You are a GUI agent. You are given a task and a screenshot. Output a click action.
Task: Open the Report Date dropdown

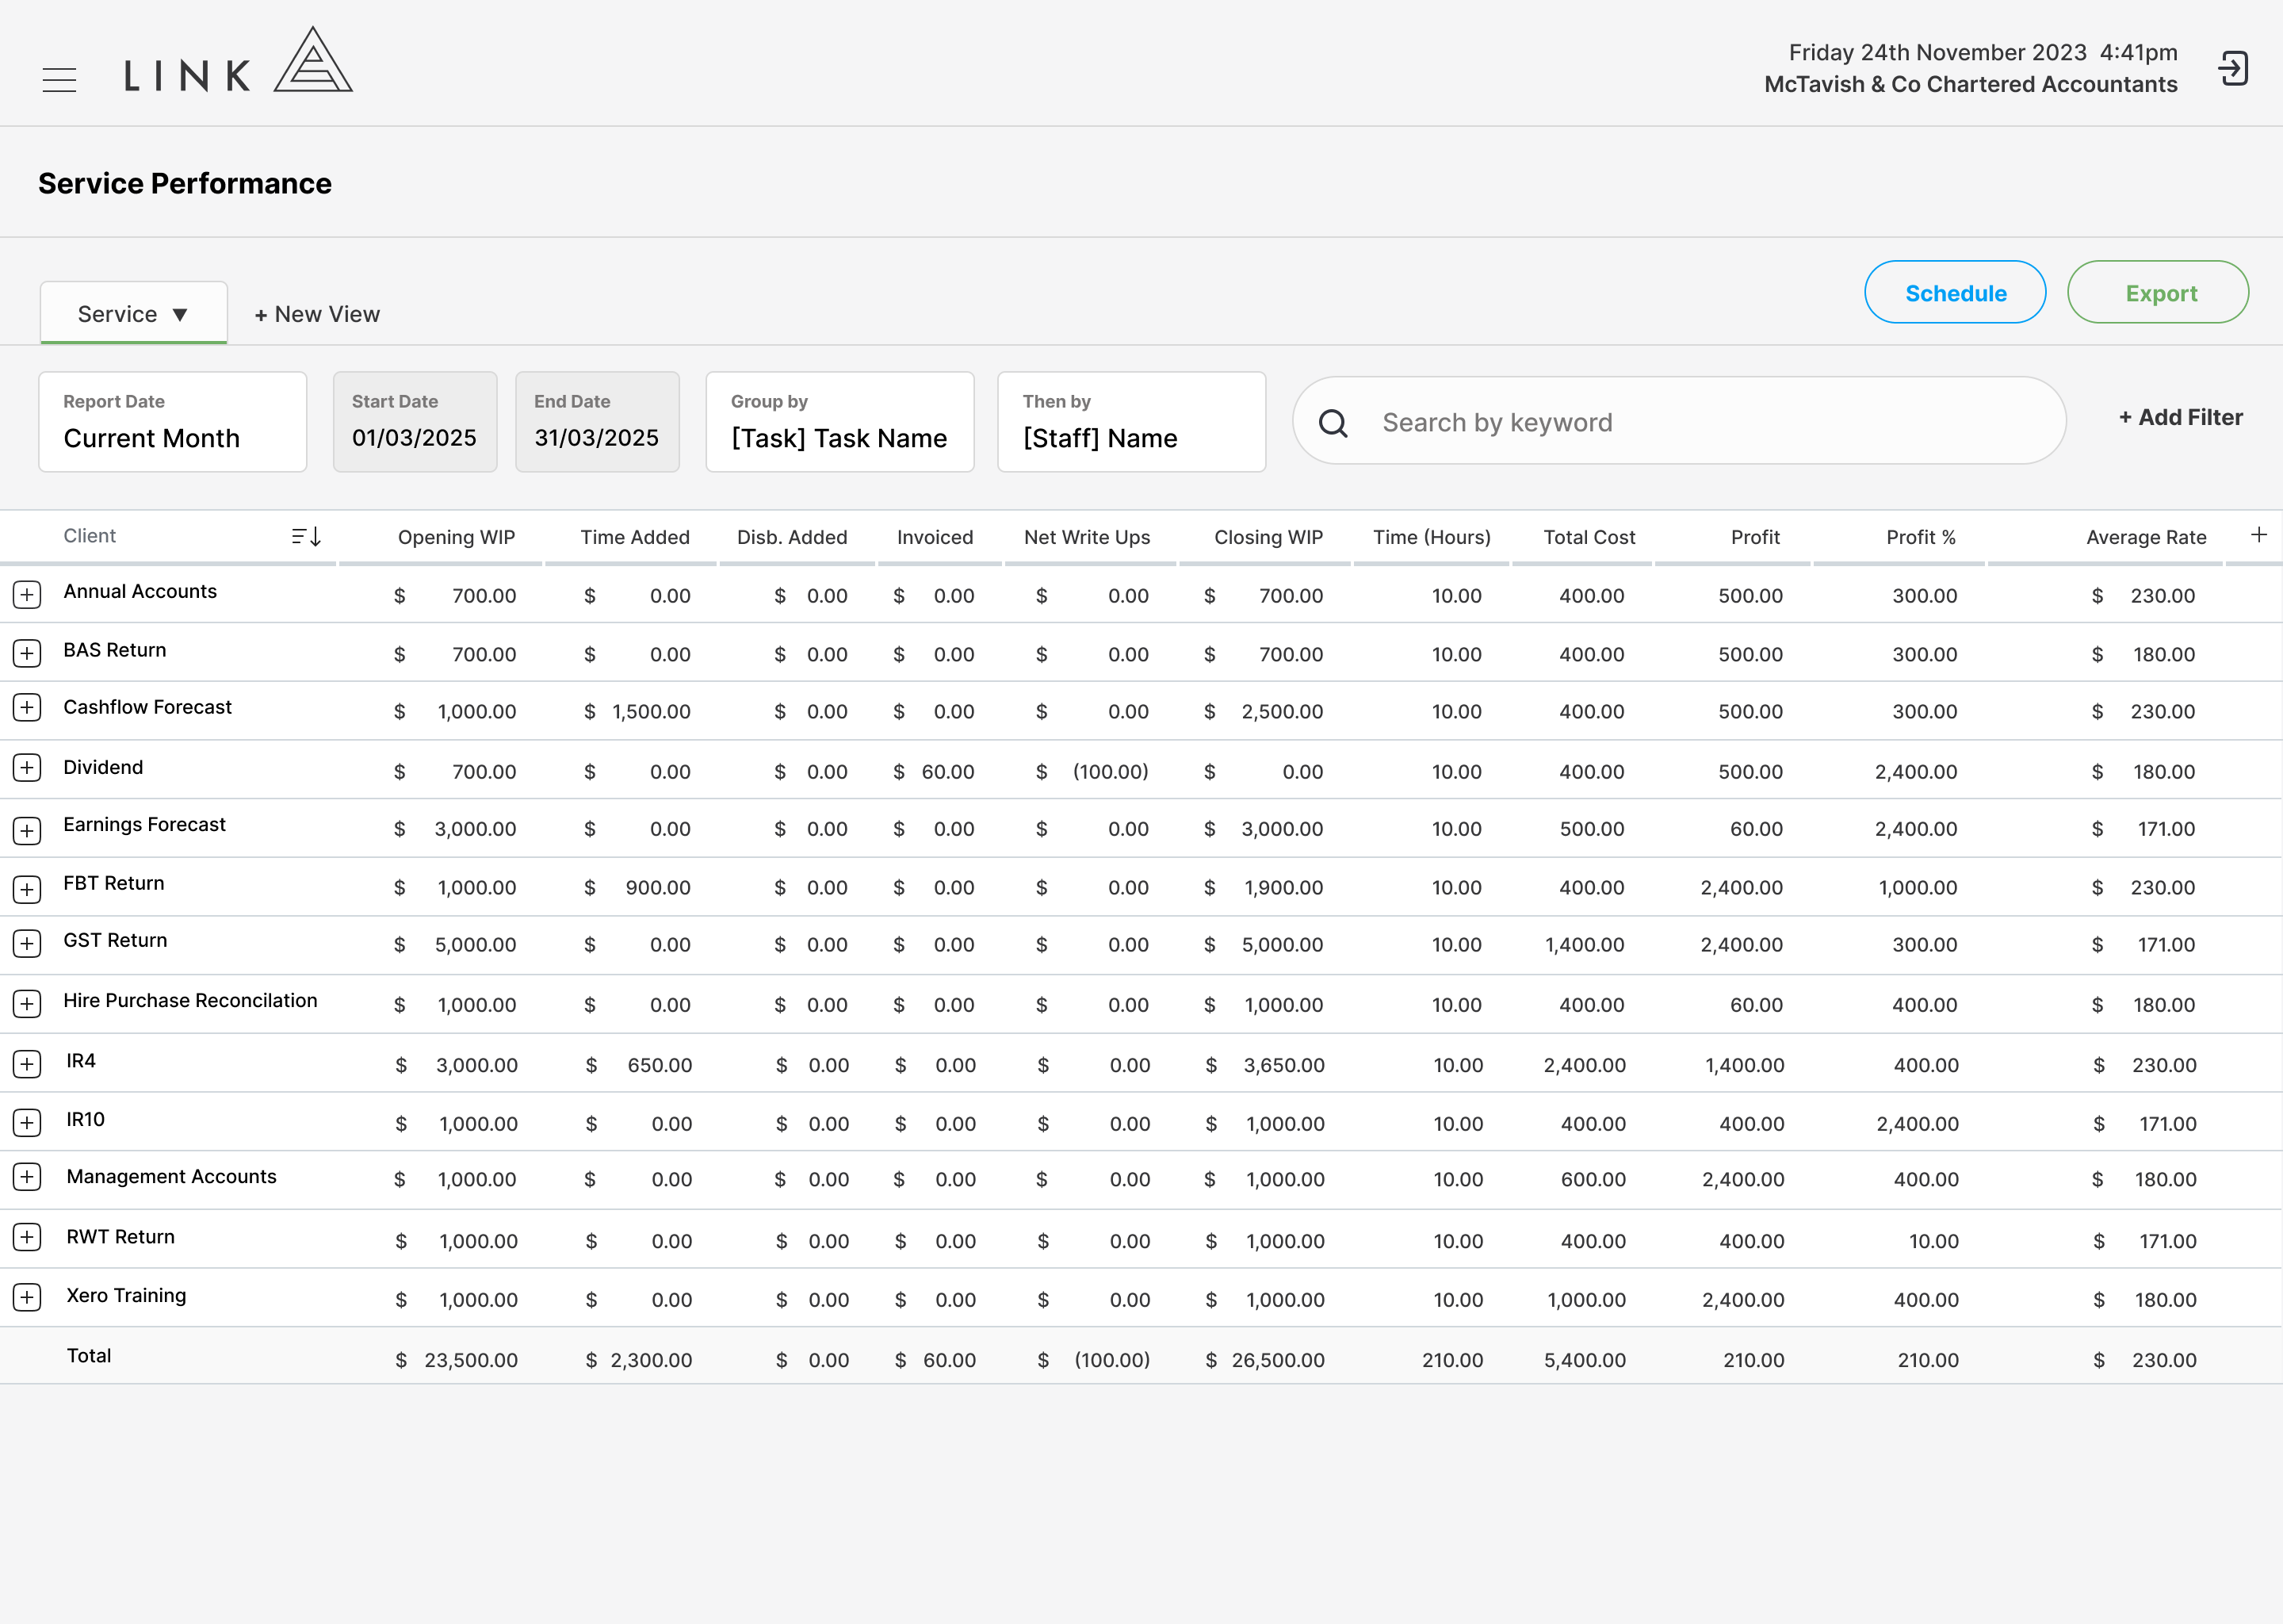[173, 422]
